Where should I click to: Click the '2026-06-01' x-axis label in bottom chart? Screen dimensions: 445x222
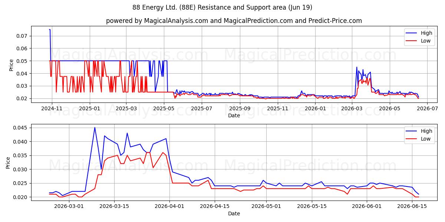click(367, 206)
